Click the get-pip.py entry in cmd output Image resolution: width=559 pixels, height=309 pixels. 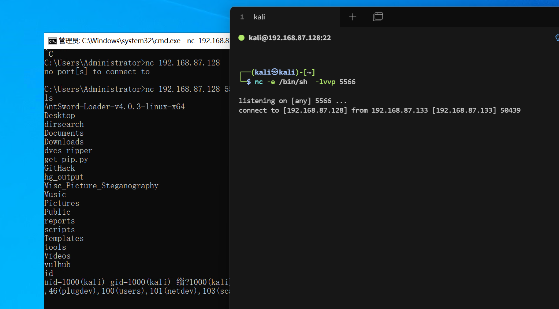pyautogui.click(x=66, y=159)
